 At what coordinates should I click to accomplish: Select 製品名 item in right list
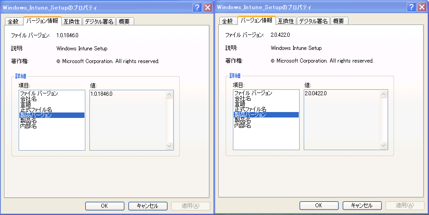coord(266,120)
